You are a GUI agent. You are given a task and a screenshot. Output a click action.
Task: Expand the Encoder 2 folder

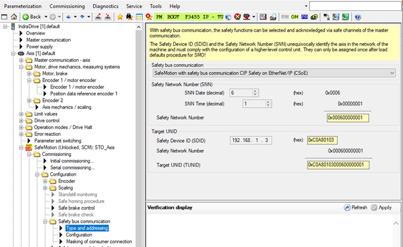coord(29,100)
